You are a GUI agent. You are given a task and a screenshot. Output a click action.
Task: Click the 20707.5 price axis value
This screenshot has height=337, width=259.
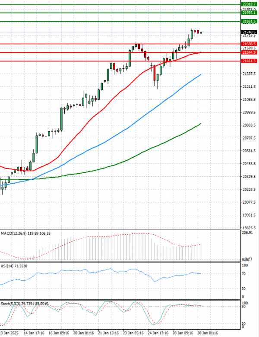249,138
